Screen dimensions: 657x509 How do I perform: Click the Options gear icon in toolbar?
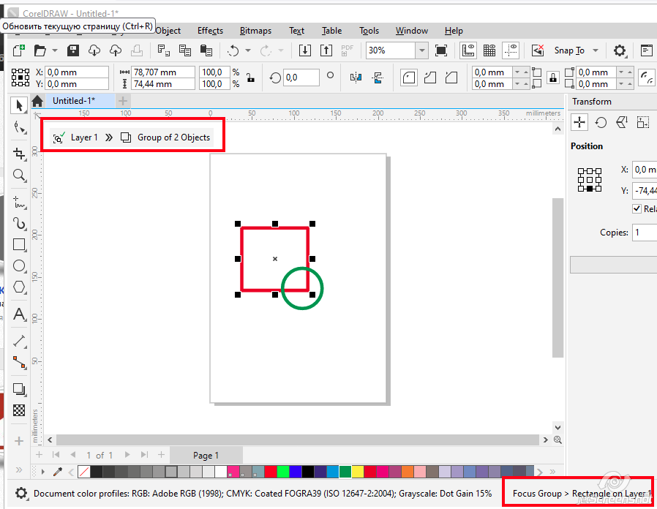tap(620, 51)
